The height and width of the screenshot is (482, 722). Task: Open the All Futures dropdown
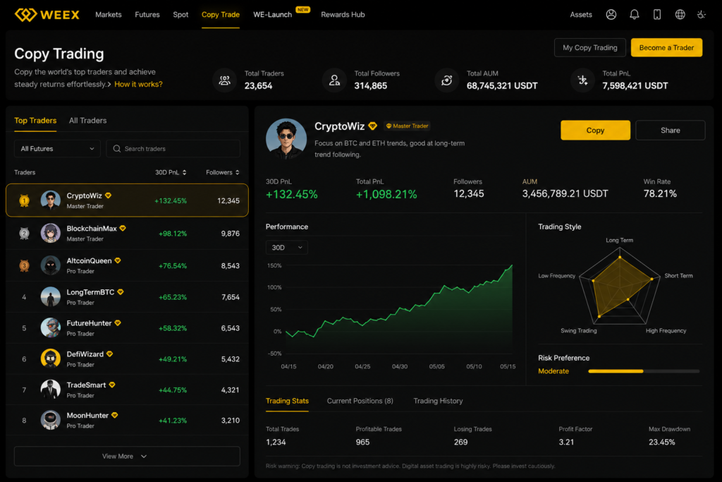coord(57,149)
